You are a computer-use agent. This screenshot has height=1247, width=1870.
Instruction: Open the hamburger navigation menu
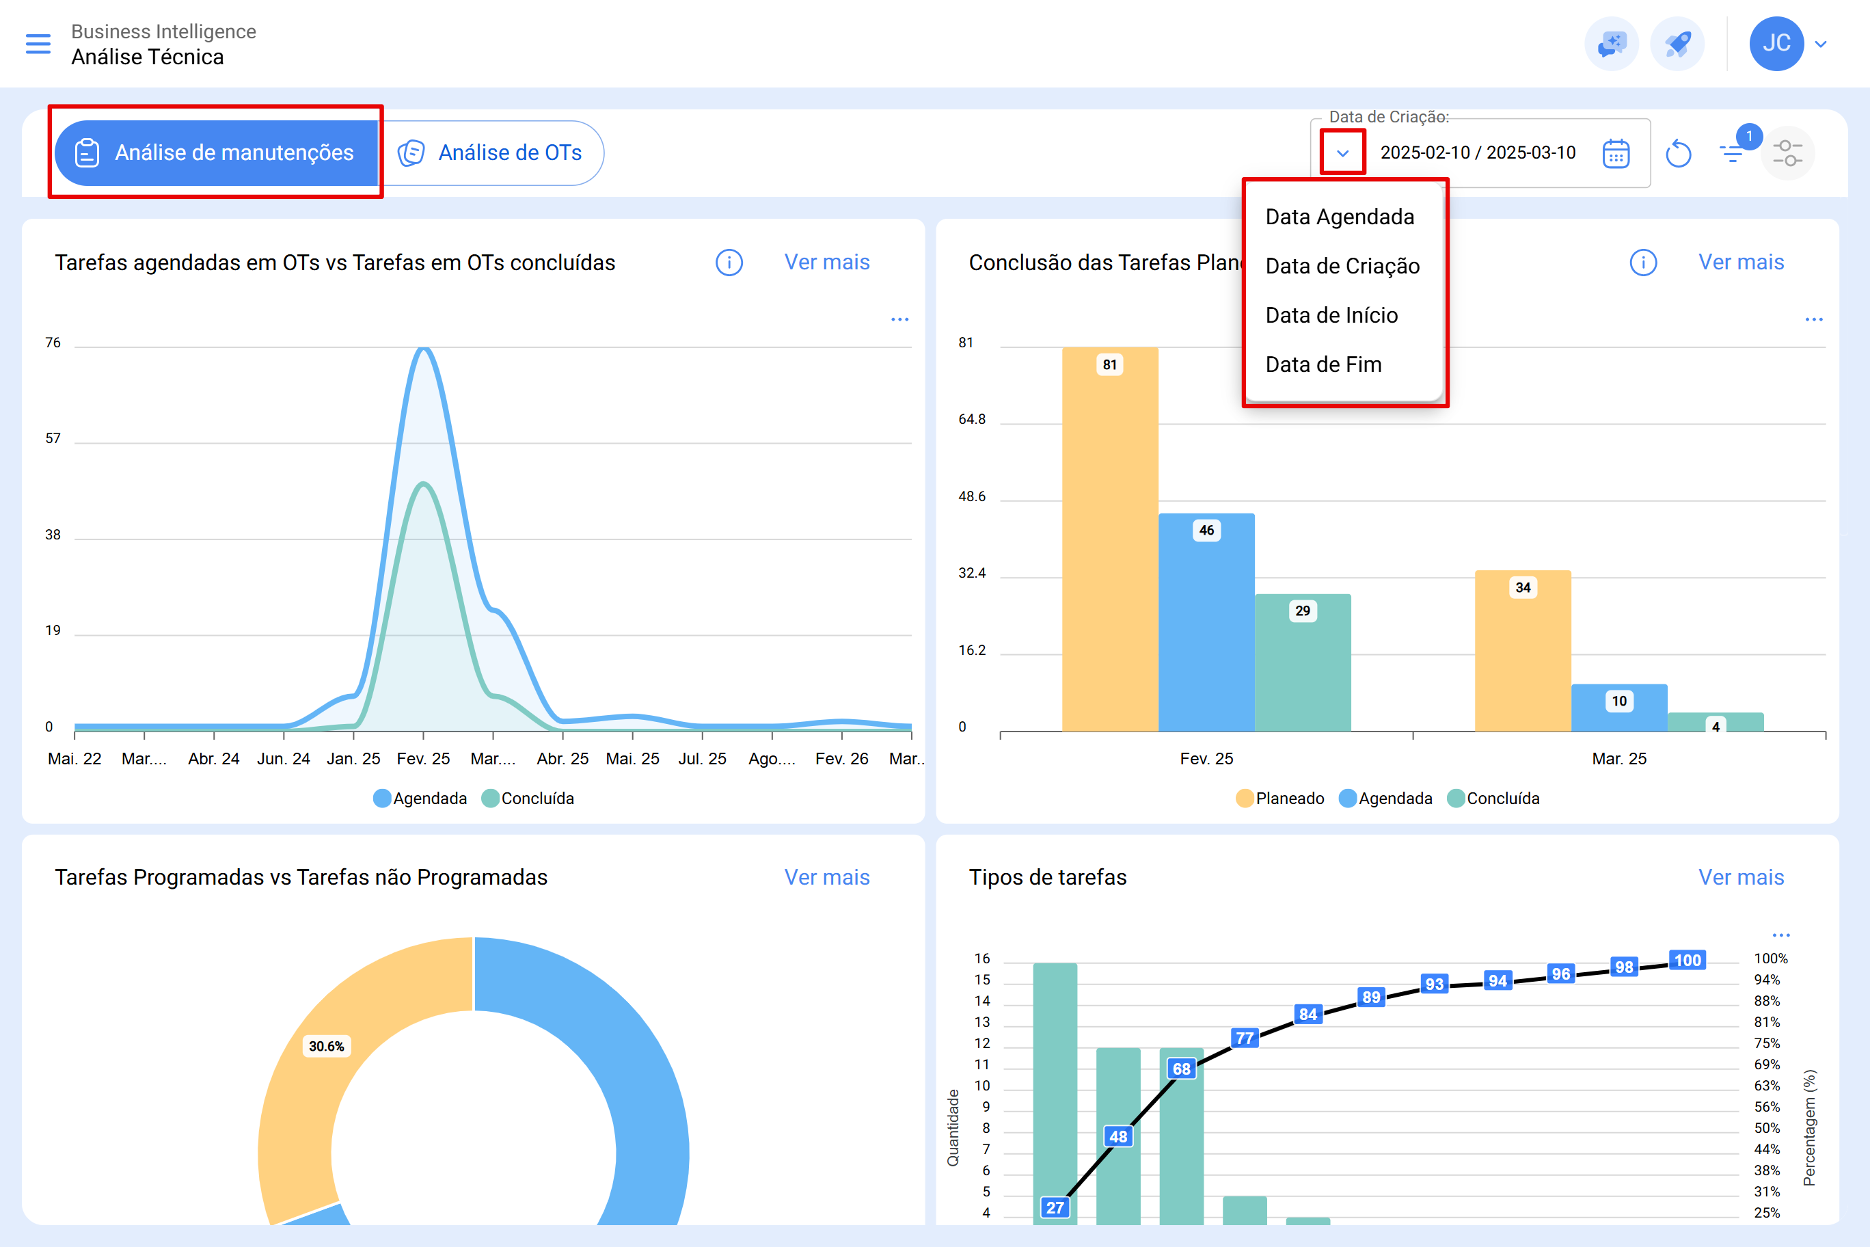[38, 44]
